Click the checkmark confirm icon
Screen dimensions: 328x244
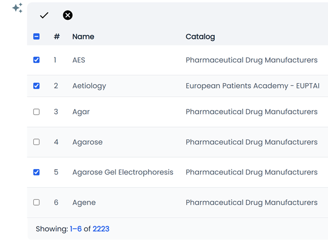[44, 15]
